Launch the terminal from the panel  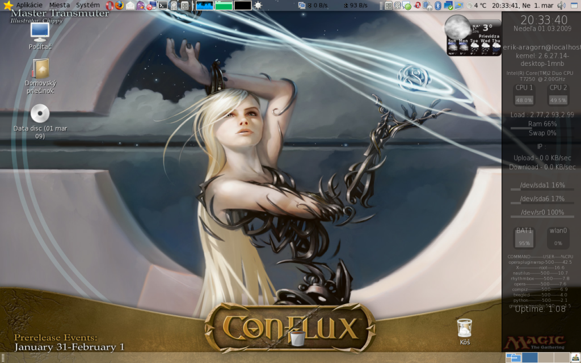[163, 5]
